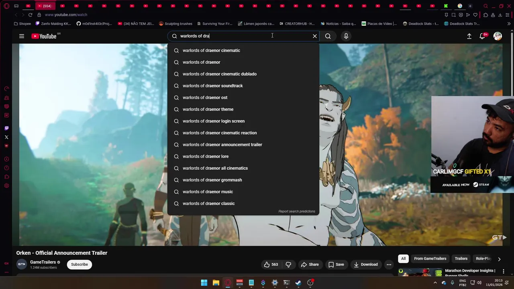The width and height of the screenshot is (514, 289).
Task: Open the YouTube hamburger guide menu
Action: pos(22,36)
